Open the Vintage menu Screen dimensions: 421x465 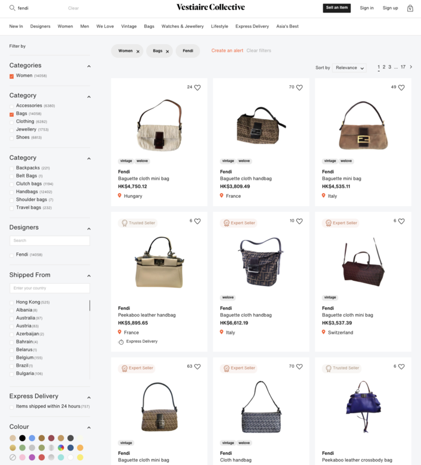(x=129, y=26)
